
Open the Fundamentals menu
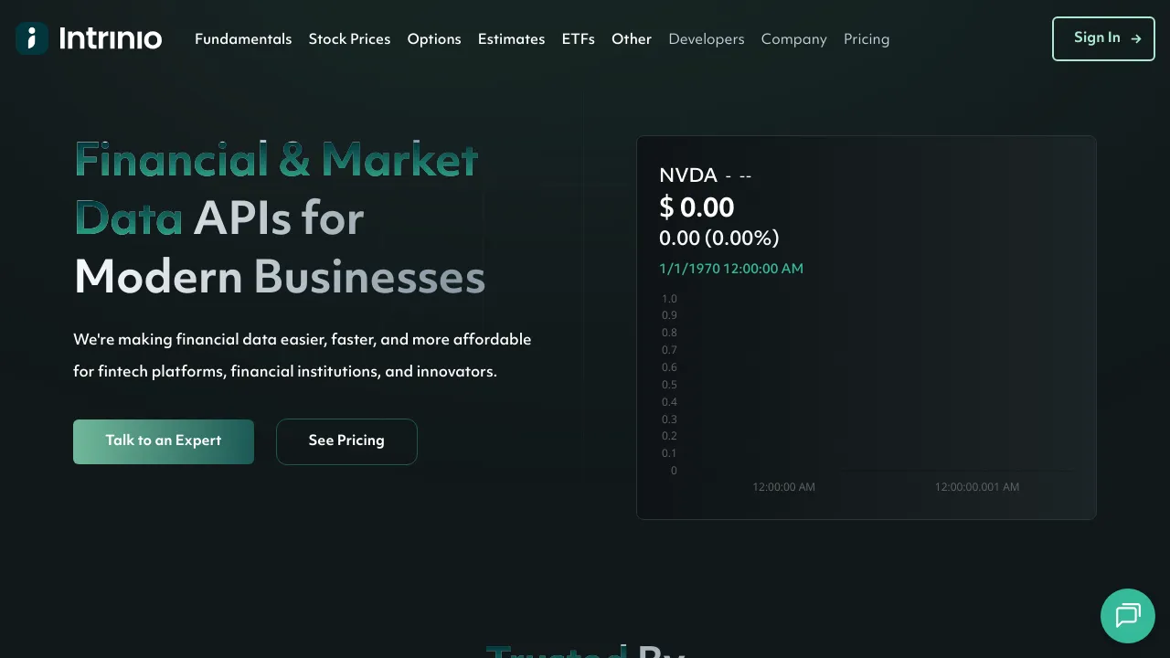click(x=243, y=39)
